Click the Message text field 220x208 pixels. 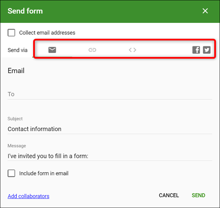pos(110,156)
